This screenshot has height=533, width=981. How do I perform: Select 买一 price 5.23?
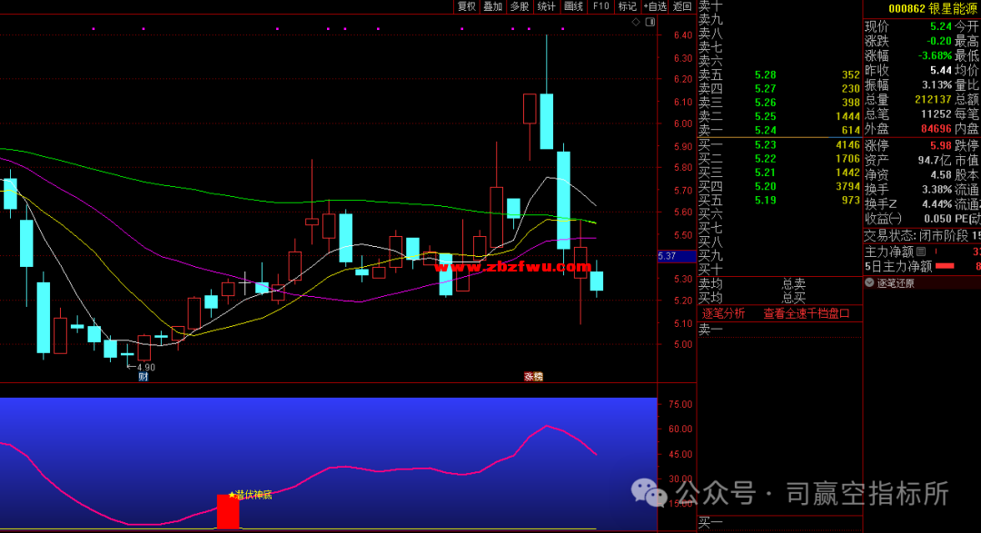[765, 145]
